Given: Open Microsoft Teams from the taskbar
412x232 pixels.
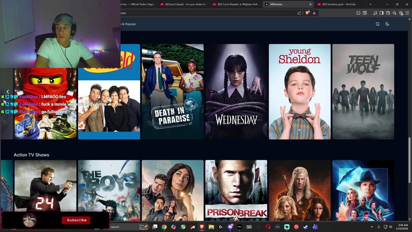Looking at the screenshot, I should (x=315, y=227).
